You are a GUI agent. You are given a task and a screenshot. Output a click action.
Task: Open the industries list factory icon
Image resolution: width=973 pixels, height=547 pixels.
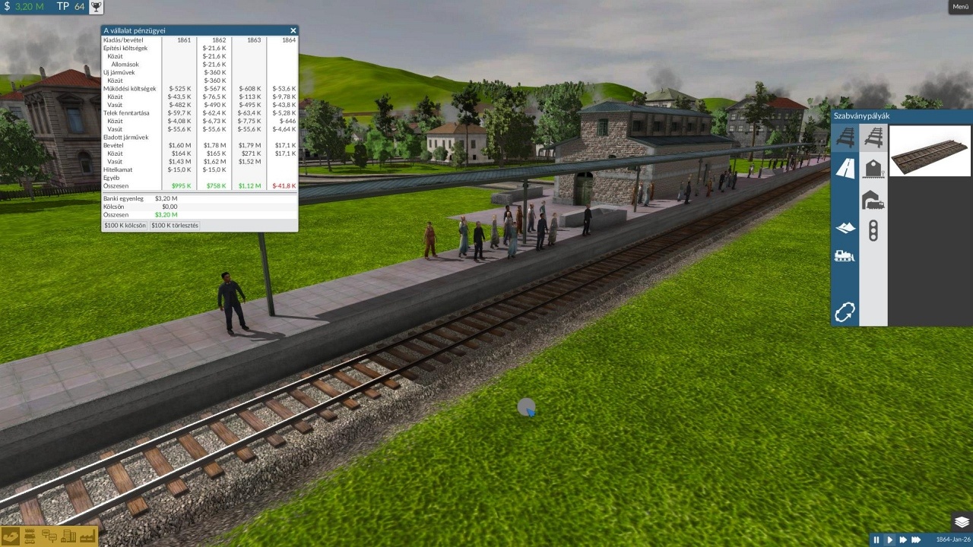[x=87, y=536]
